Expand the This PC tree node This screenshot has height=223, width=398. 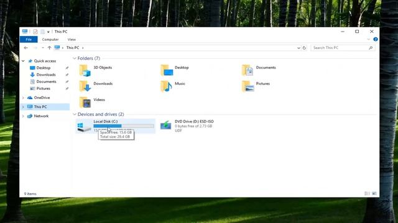click(23, 107)
